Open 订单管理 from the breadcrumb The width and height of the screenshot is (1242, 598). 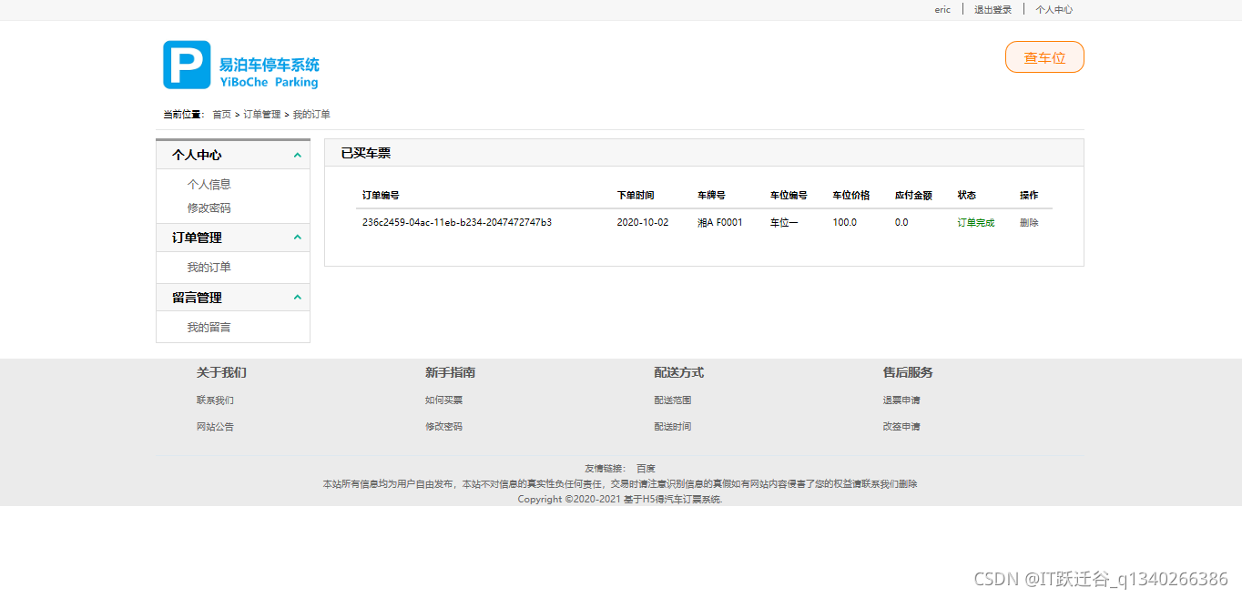coord(261,114)
